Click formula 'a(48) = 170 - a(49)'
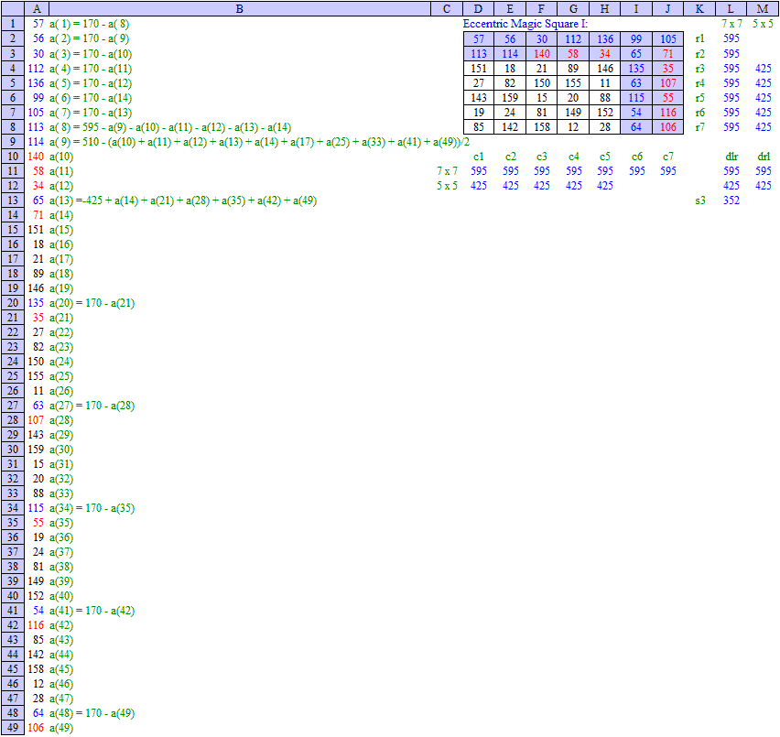 pyautogui.click(x=92, y=712)
